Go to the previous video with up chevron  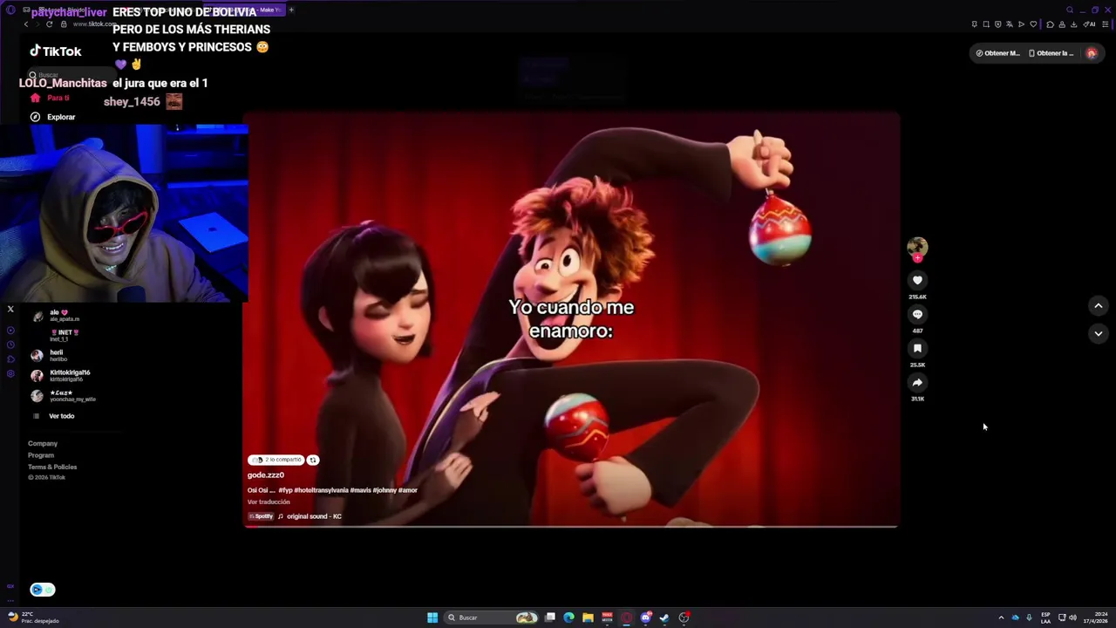(1099, 305)
